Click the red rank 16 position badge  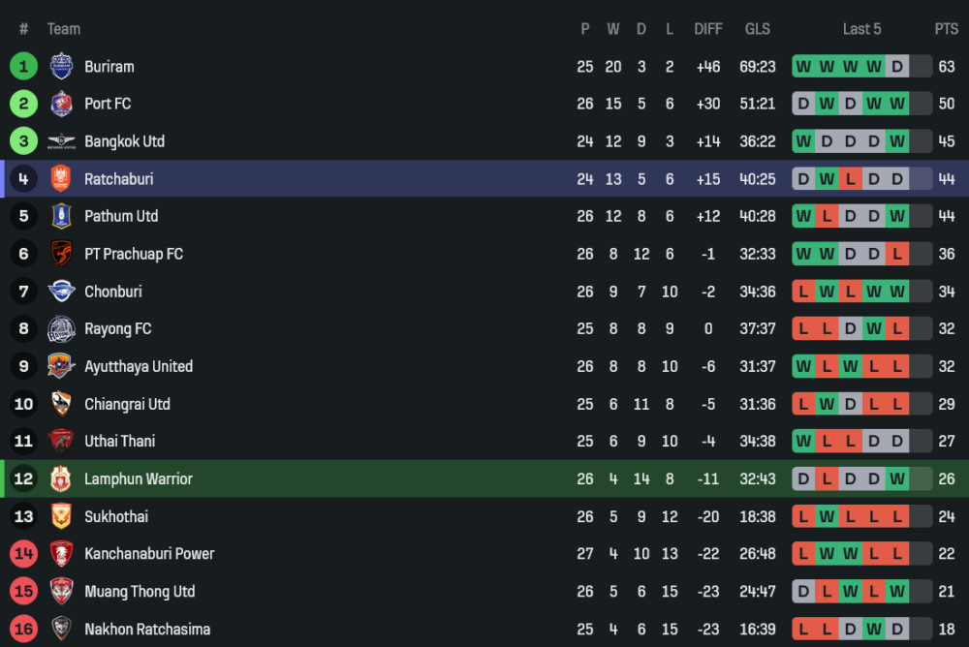point(23,630)
